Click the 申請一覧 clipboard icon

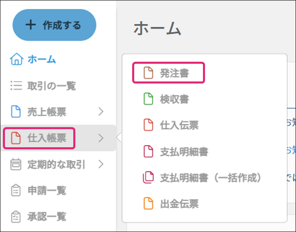click(x=16, y=190)
